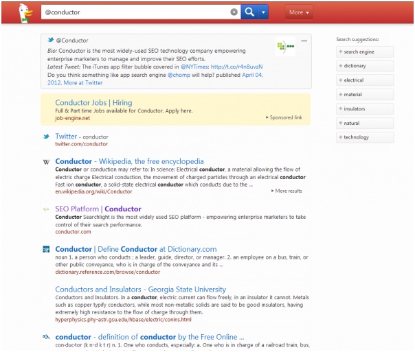Click the magnifying glass search button
Viewport: 415px width, 352px height.
250,12
